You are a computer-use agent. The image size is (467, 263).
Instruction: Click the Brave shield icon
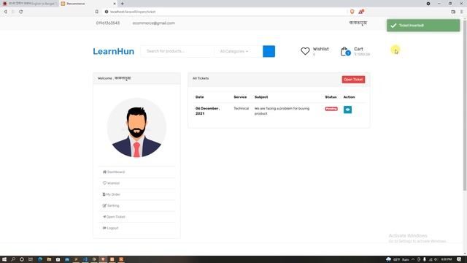coord(352,12)
